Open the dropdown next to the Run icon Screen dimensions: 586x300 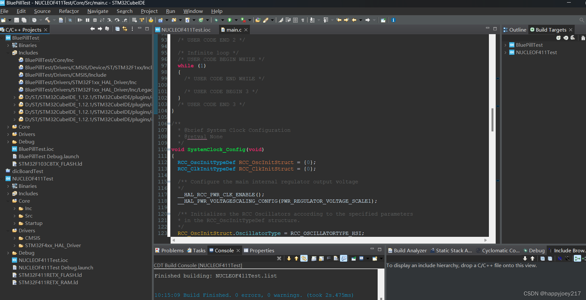[x=236, y=20]
